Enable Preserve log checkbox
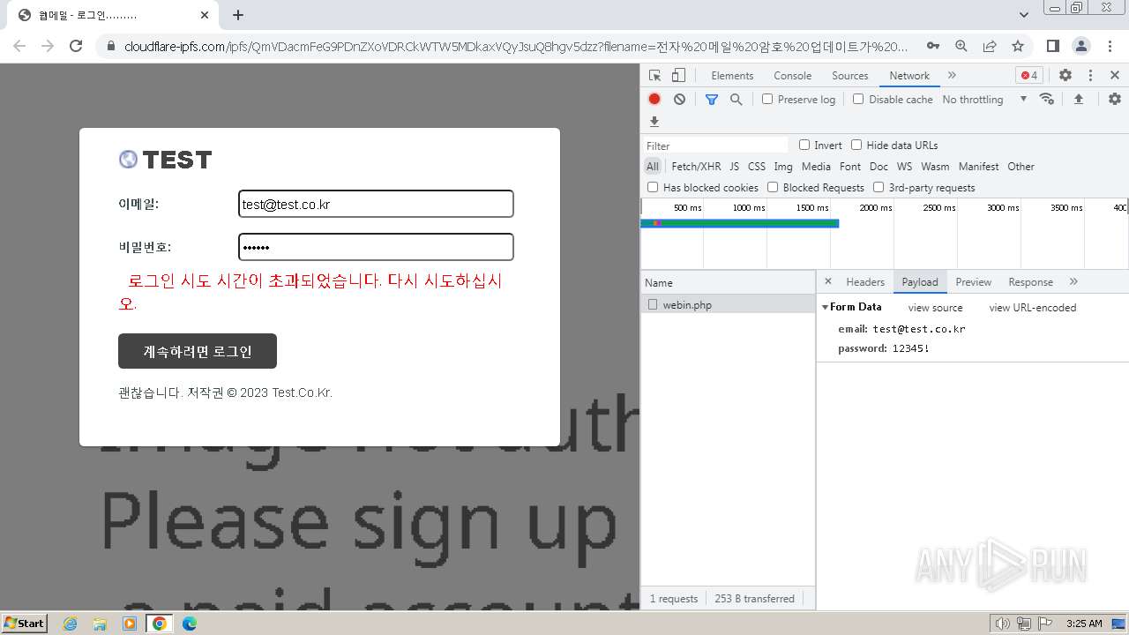Viewport: 1129px width, 635px height. coord(767,99)
